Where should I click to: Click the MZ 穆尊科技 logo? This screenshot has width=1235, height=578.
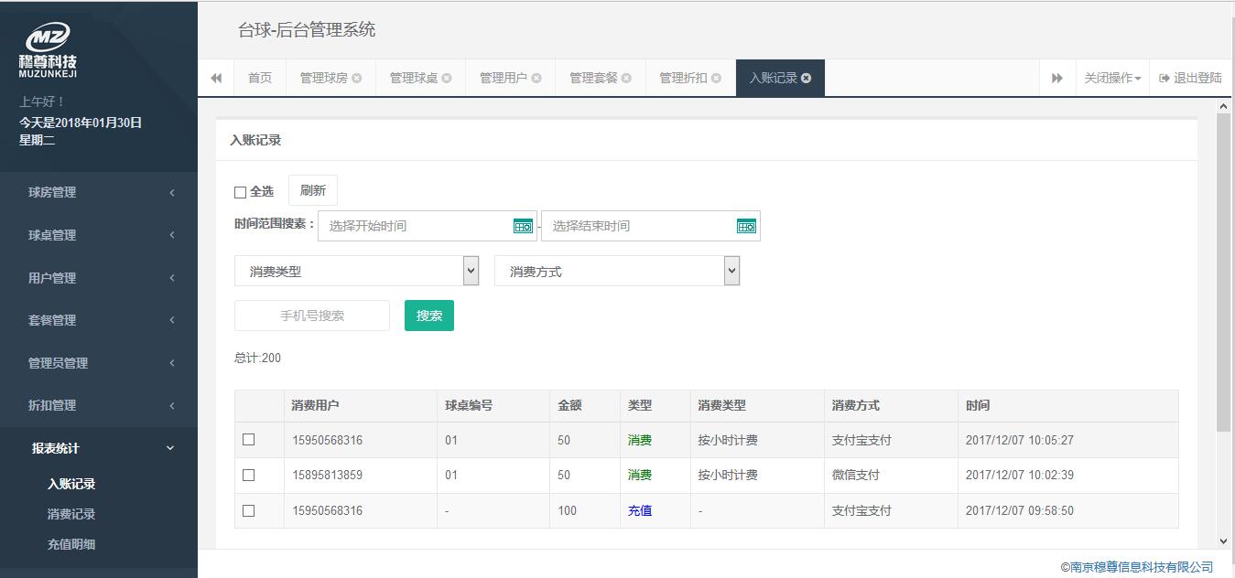point(48,50)
